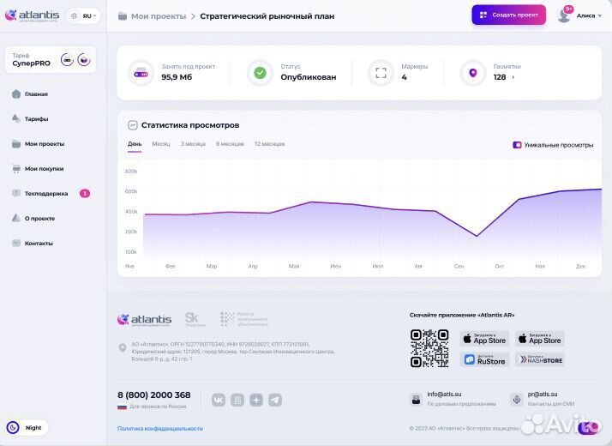
Task: Click the chart icon beside Статистика просмотров
Action: point(133,125)
